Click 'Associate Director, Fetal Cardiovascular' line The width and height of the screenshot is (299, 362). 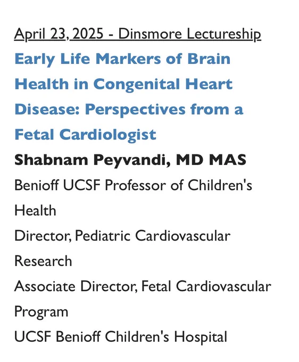143,286
